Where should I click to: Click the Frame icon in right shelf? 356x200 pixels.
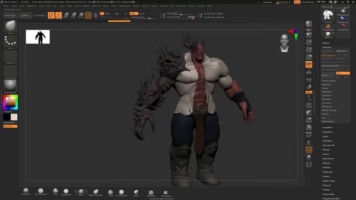309,105
